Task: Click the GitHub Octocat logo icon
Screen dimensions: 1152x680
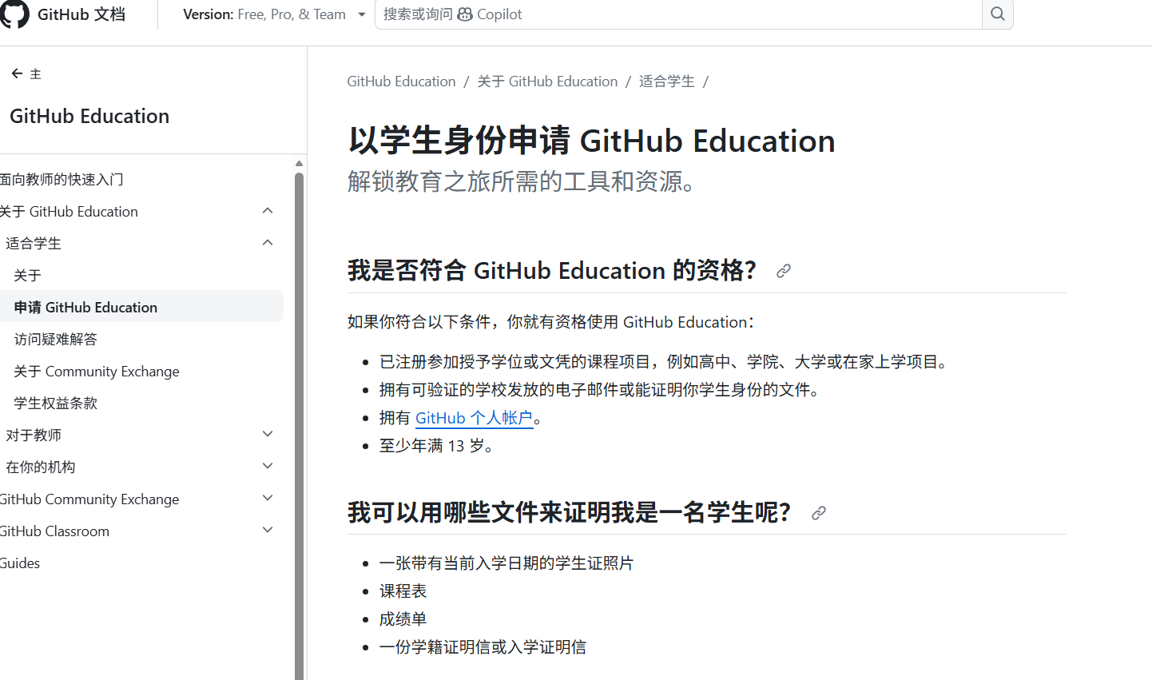Action: click(x=14, y=14)
